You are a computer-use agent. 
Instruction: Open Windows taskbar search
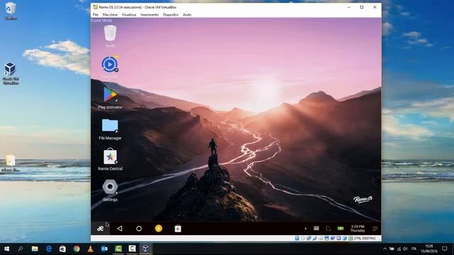[x=21, y=249]
